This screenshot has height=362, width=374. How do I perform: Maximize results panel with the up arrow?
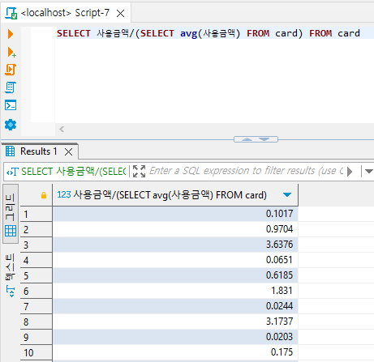point(247,139)
